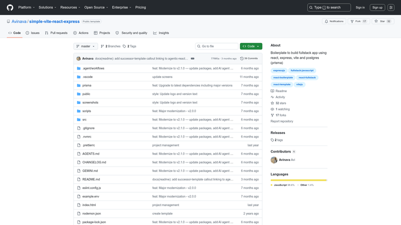Open the Enterprise dropdown menu

coord(121,7)
